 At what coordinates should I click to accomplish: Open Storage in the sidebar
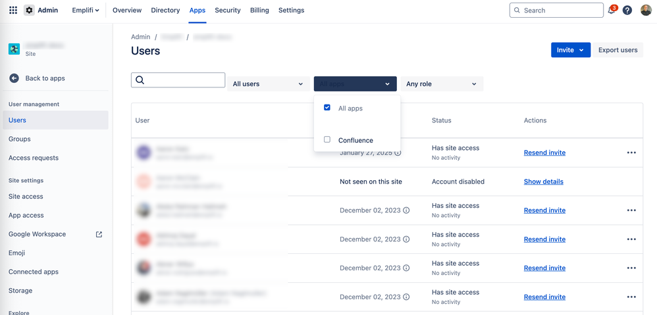[55, 290]
